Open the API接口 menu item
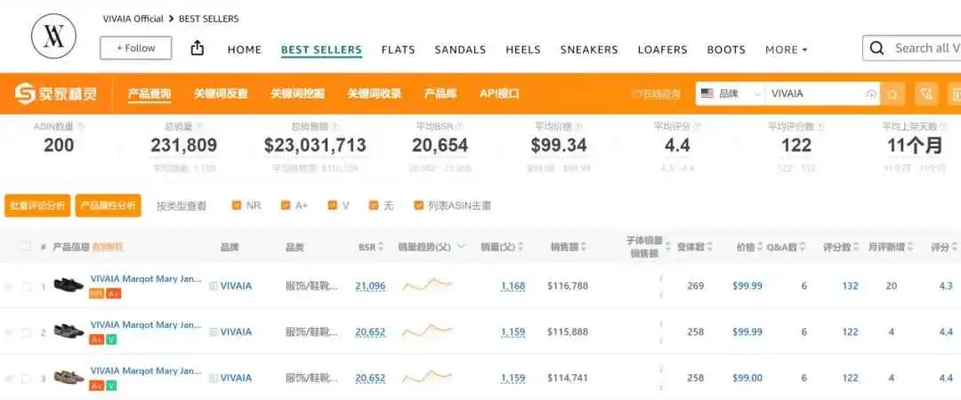Screen dimensions: 961x400 499,93
